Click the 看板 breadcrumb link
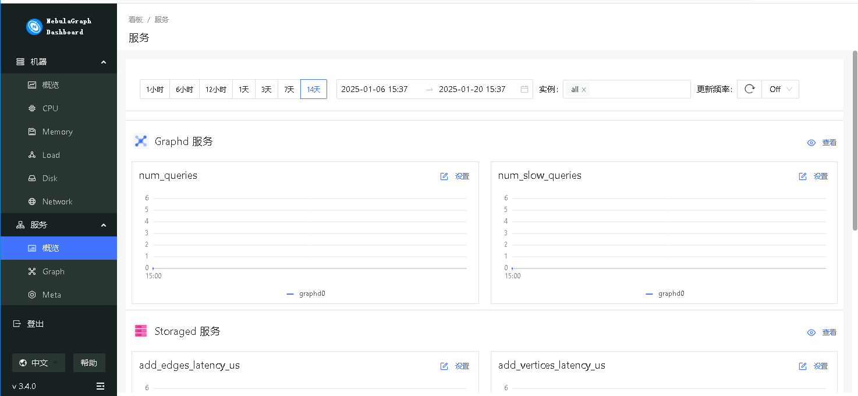 (x=136, y=19)
